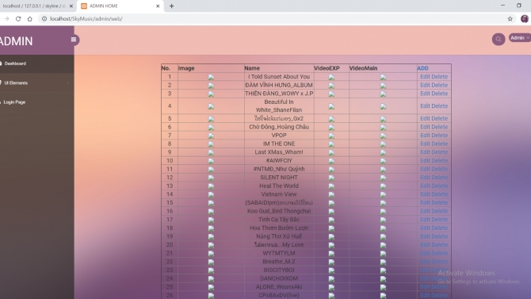Delete the Vietnam View row
The width and height of the screenshot is (531, 299).
tap(440, 194)
